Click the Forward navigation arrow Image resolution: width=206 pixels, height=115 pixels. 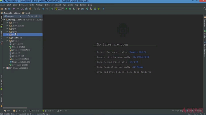47,9
